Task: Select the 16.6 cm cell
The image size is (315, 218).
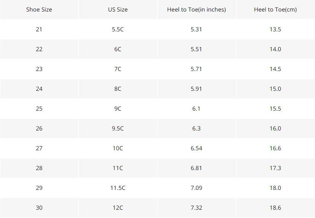Action: [x=275, y=148]
